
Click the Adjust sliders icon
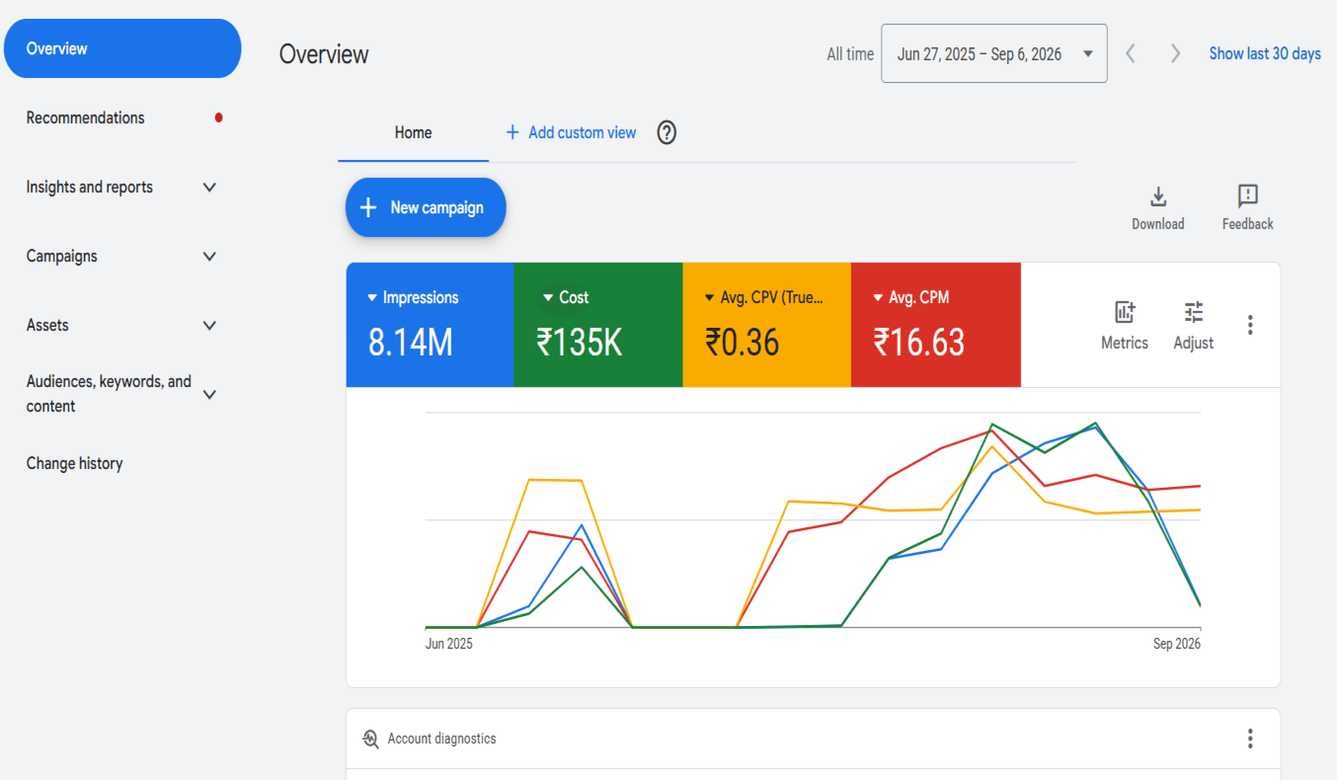point(1194,312)
